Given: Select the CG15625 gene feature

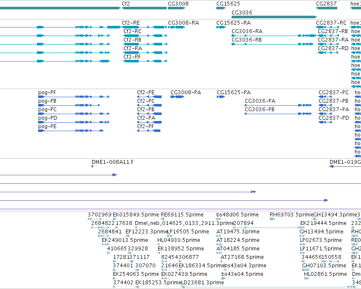Looking at the screenshot, I should tap(221, 8).
